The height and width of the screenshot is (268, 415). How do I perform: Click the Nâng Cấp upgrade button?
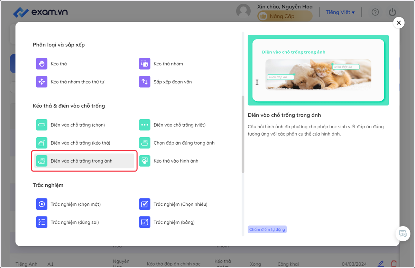(285, 16)
